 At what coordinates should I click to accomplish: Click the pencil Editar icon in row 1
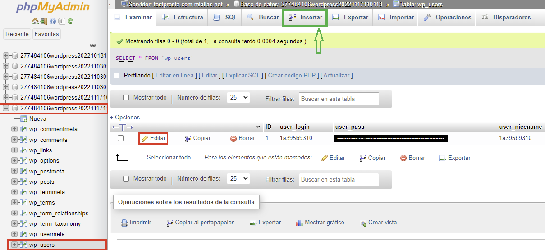click(x=145, y=138)
